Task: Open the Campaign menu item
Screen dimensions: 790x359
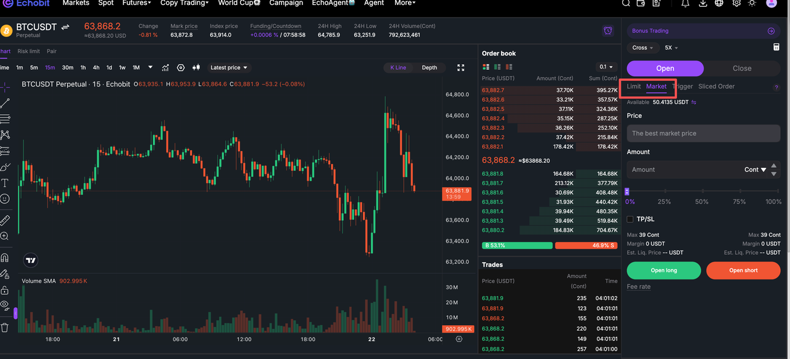Action: click(286, 3)
